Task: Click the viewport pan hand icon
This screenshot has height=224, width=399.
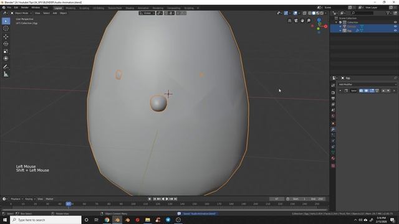Action: 302,21
